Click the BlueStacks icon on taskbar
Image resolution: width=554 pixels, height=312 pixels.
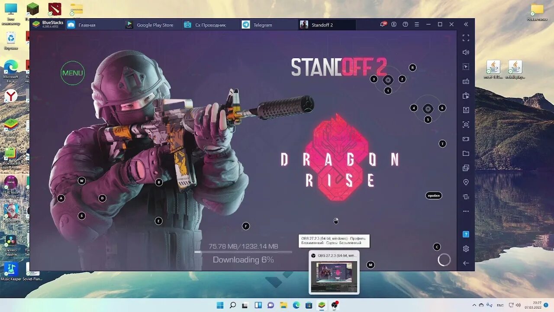pyautogui.click(x=322, y=305)
